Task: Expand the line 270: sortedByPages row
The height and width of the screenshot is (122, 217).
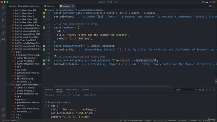Action: pyautogui.click(x=10, y=43)
